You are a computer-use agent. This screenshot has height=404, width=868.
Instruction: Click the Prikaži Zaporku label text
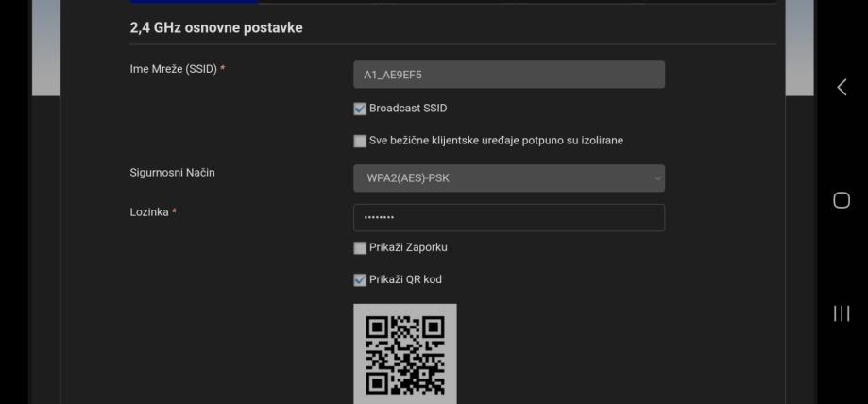pos(408,247)
